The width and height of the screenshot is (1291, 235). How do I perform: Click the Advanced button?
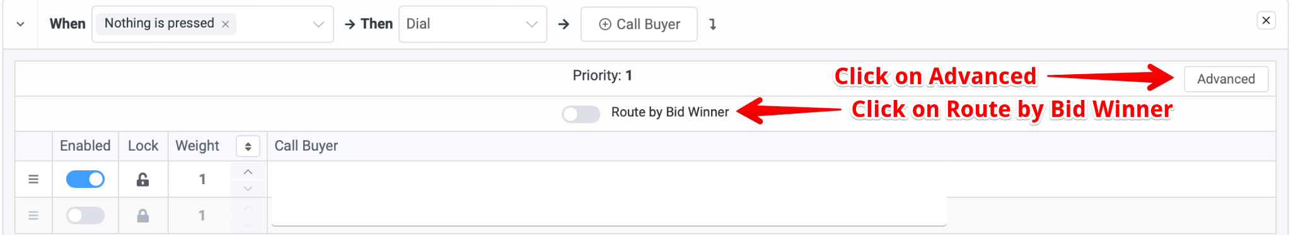(1226, 79)
